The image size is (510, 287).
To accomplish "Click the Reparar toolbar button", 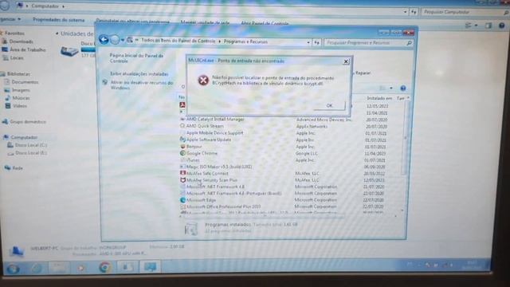I will (x=363, y=73).
